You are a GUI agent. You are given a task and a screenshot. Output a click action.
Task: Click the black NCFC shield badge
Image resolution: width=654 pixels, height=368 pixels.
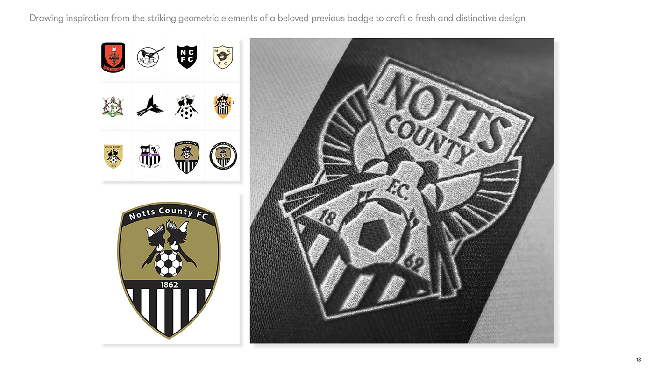(186, 57)
